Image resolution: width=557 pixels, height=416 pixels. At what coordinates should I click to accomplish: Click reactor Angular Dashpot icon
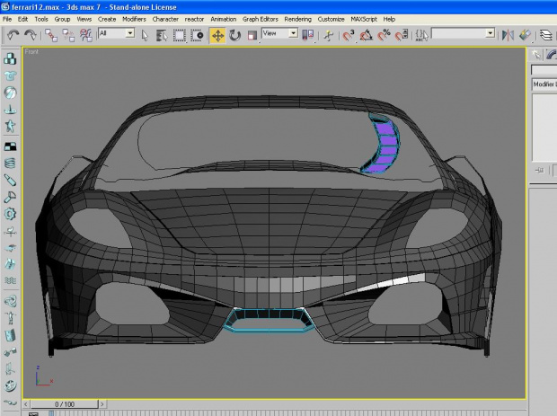(x=10, y=197)
